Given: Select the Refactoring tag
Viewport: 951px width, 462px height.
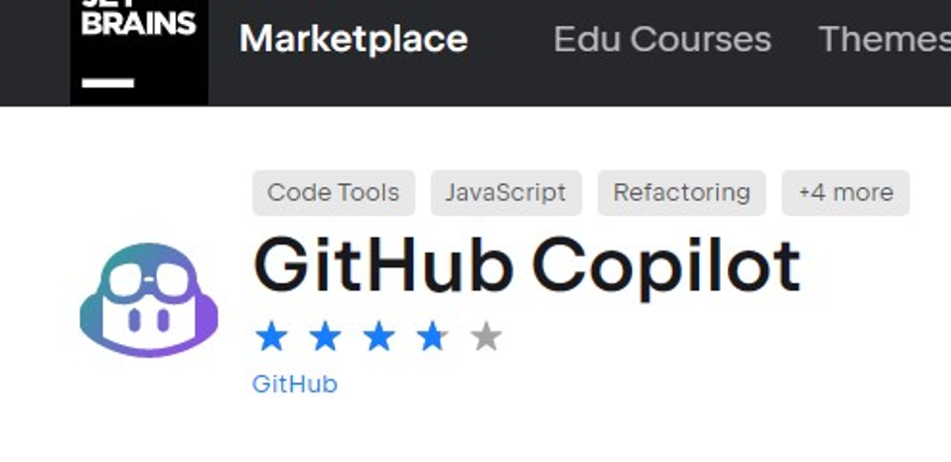Looking at the screenshot, I should click(682, 193).
